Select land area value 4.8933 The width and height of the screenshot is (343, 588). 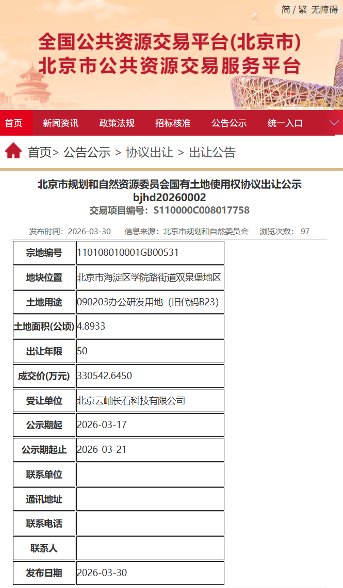point(91,326)
